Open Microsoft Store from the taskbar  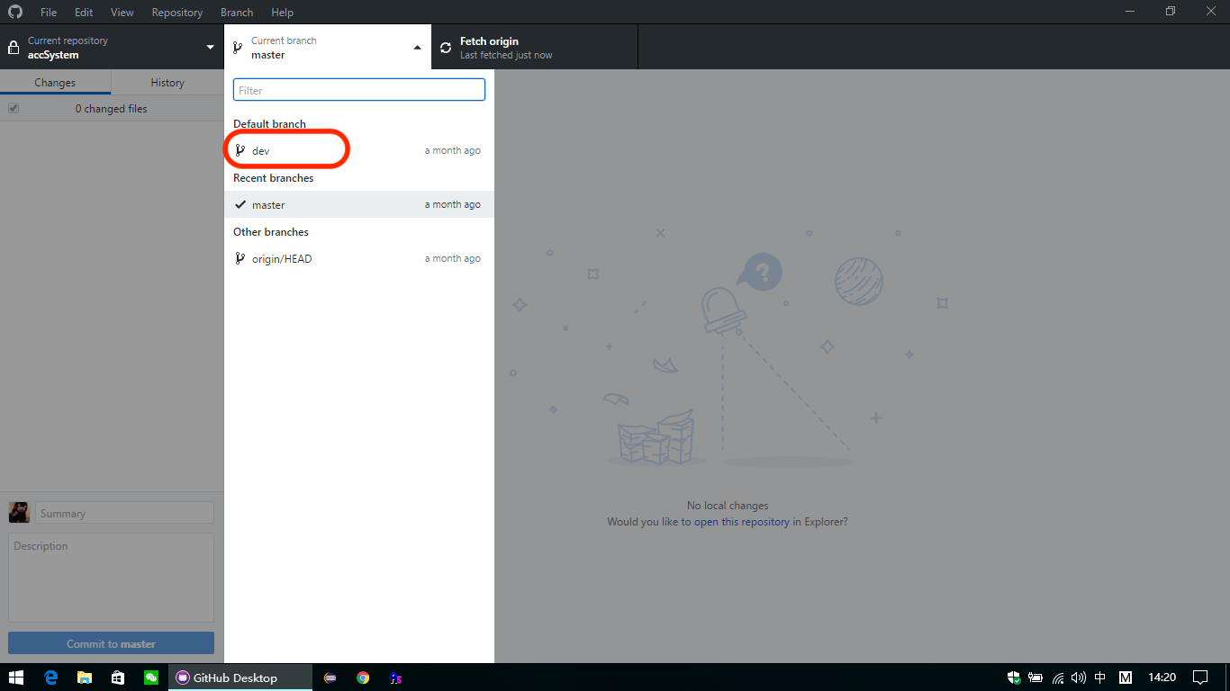point(118,678)
